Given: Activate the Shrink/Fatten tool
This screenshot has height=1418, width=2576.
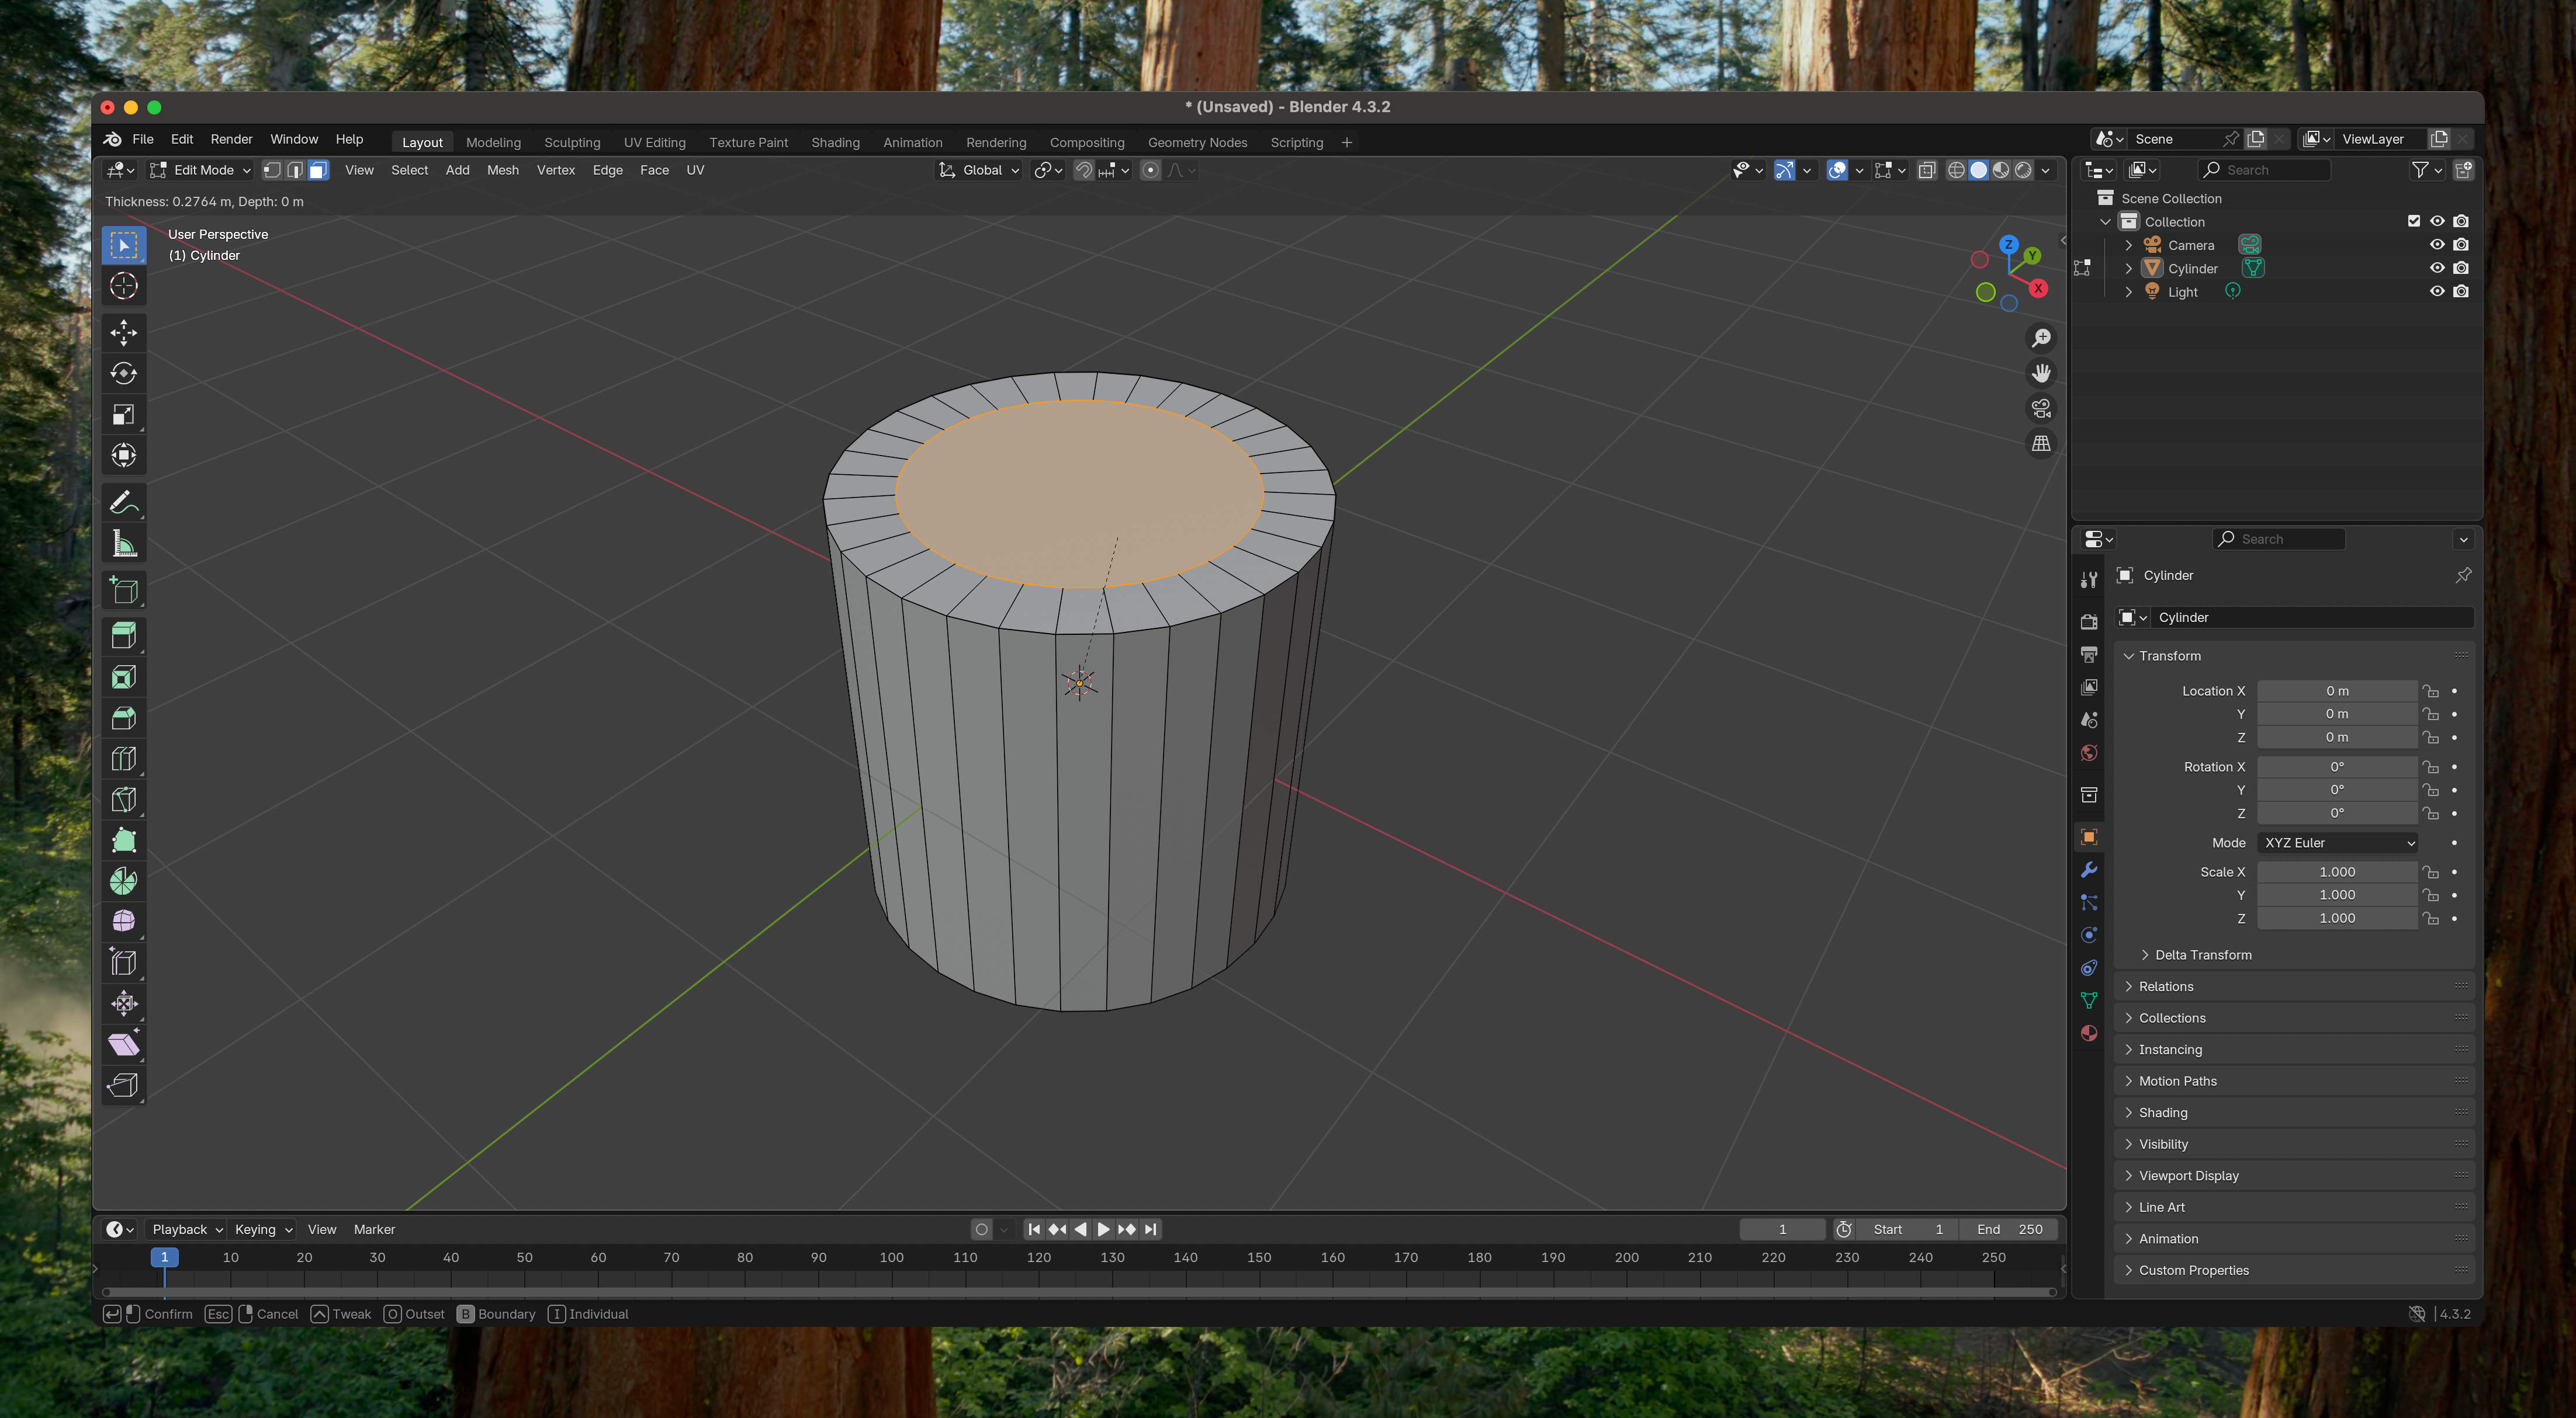Looking at the screenshot, I should pyautogui.click(x=123, y=1003).
